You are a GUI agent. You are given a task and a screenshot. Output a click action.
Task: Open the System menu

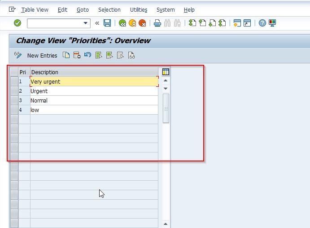[x=166, y=10]
